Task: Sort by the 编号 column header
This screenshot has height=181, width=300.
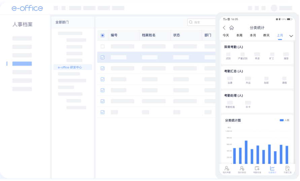Action: [x=114, y=35]
